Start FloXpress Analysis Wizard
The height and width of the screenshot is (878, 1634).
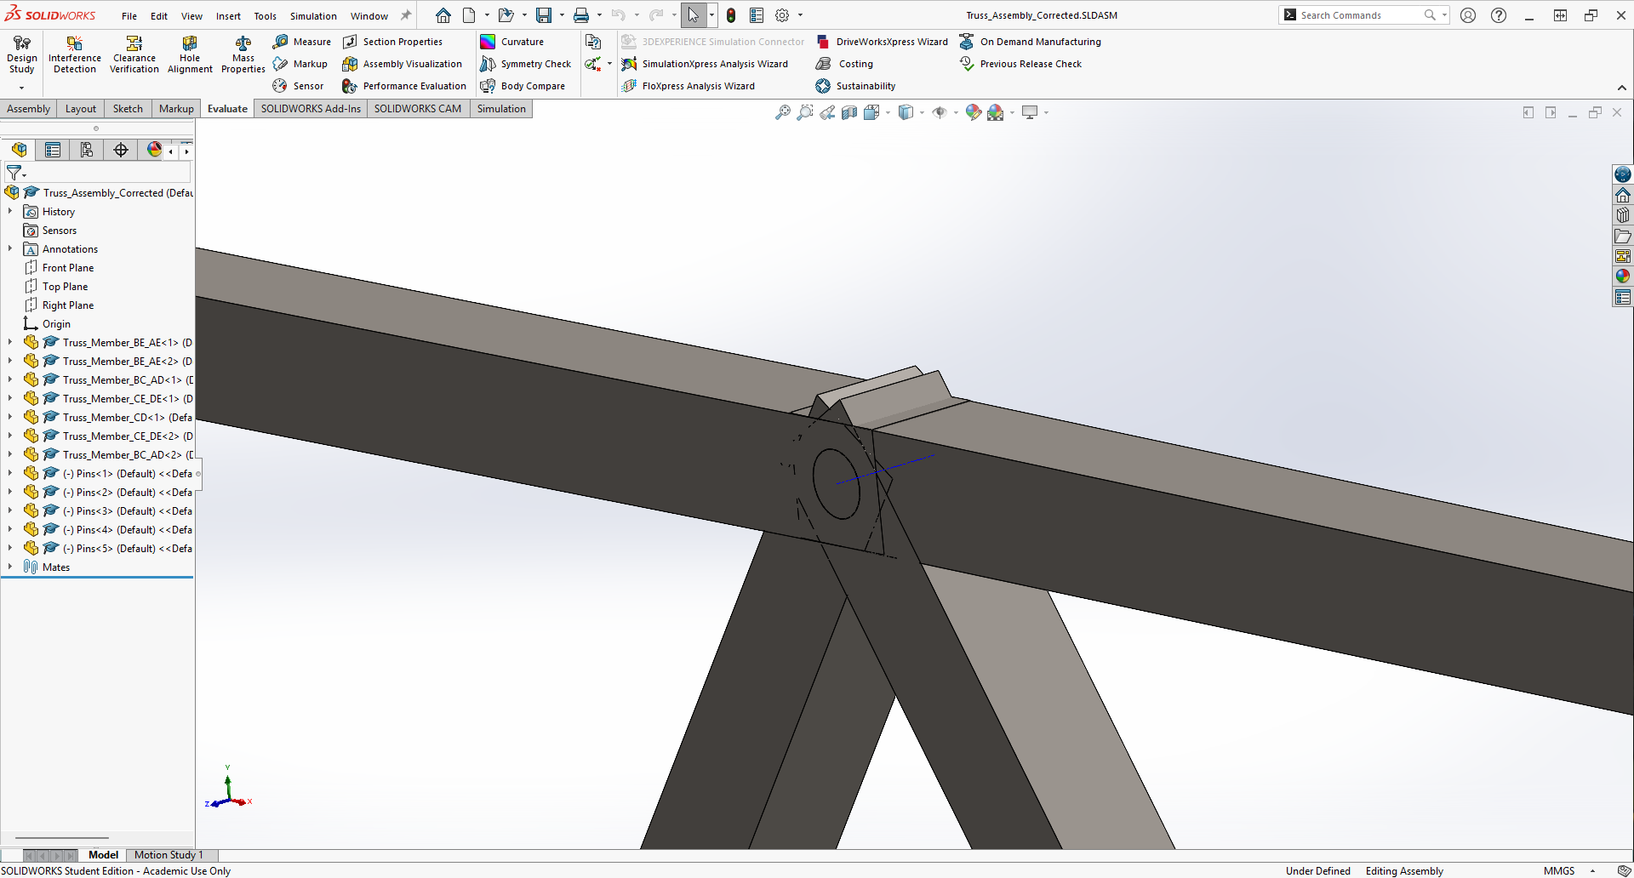(x=688, y=86)
